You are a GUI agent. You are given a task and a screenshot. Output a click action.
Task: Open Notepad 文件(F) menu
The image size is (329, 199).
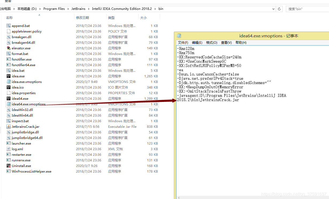183,43
